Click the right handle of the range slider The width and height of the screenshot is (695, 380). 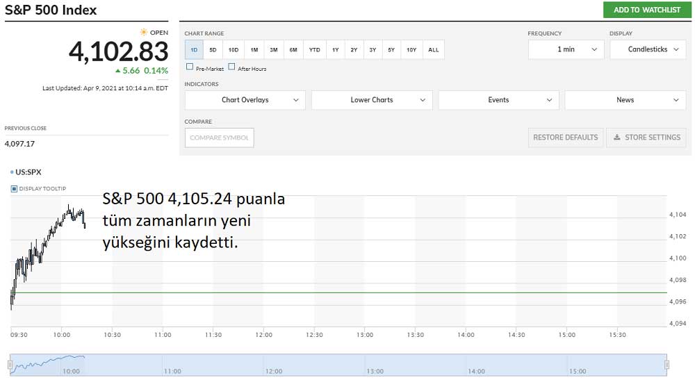tap(667, 365)
